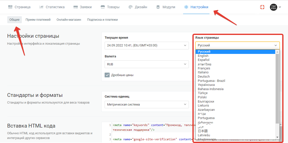Viewport: 288px width, 143px height.
Task: Open the Товары section
Action: click(x=113, y=7)
